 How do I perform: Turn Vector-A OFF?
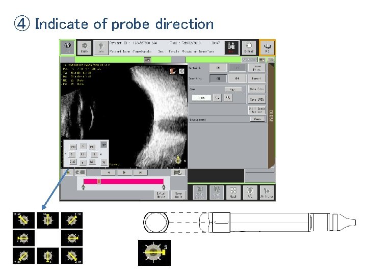237,68
